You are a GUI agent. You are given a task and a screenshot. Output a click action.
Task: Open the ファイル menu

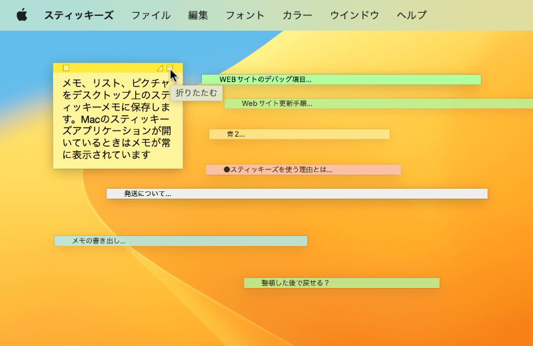[x=151, y=15]
